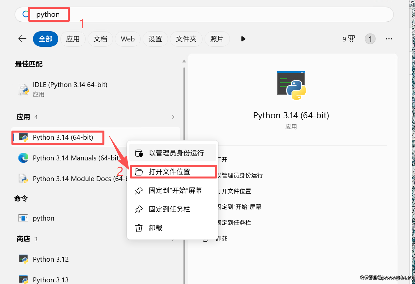Select the 文档 filter tab

pyautogui.click(x=100, y=39)
